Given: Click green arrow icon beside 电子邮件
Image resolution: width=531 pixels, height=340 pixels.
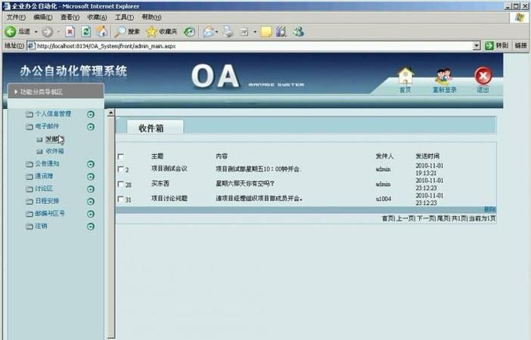Looking at the screenshot, I should [91, 127].
